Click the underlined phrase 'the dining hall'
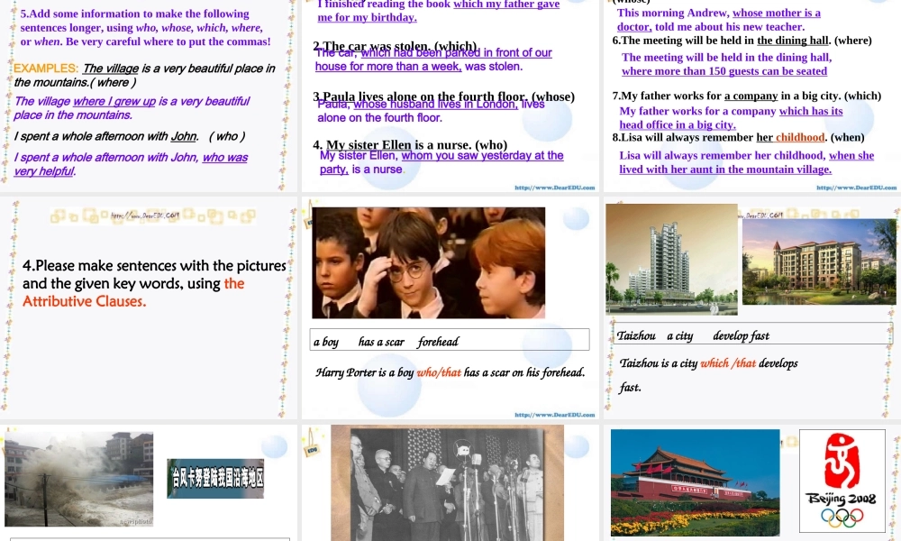 pos(792,41)
